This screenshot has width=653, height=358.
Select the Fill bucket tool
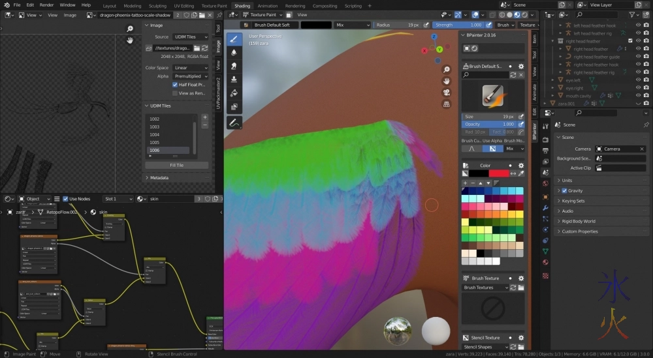234,93
